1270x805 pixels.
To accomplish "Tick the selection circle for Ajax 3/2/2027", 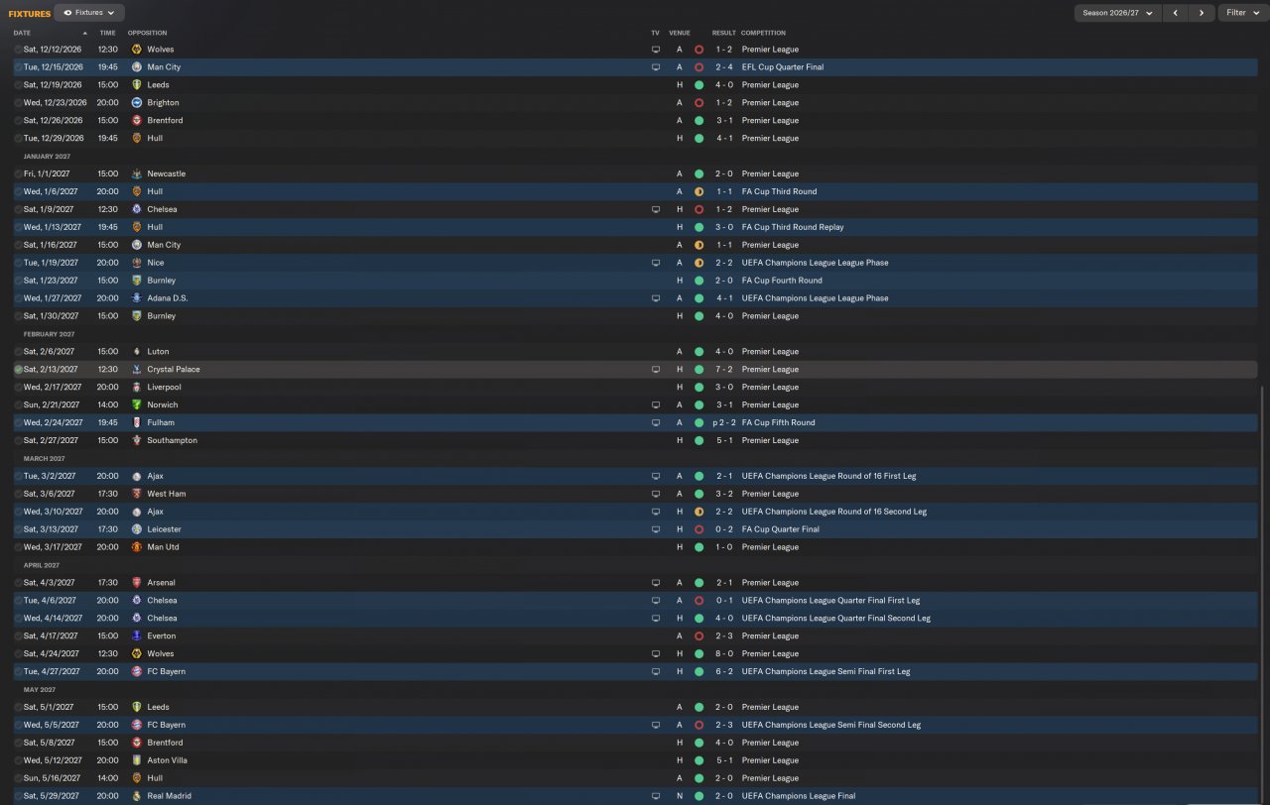I will coord(18,476).
